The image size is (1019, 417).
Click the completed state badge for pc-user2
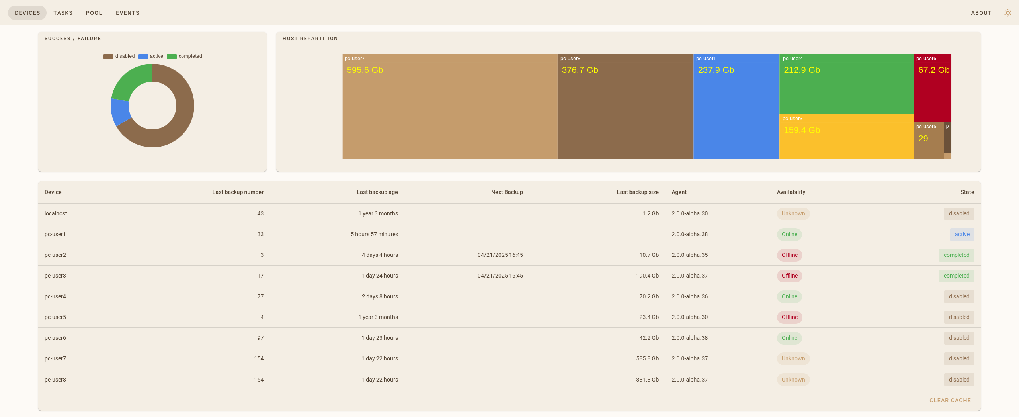[957, 255]
